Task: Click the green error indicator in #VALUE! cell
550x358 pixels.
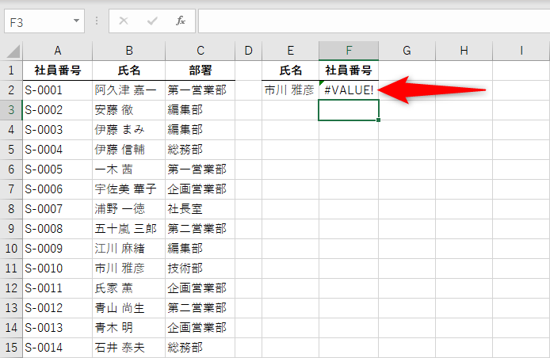Action: click(322, 82)
